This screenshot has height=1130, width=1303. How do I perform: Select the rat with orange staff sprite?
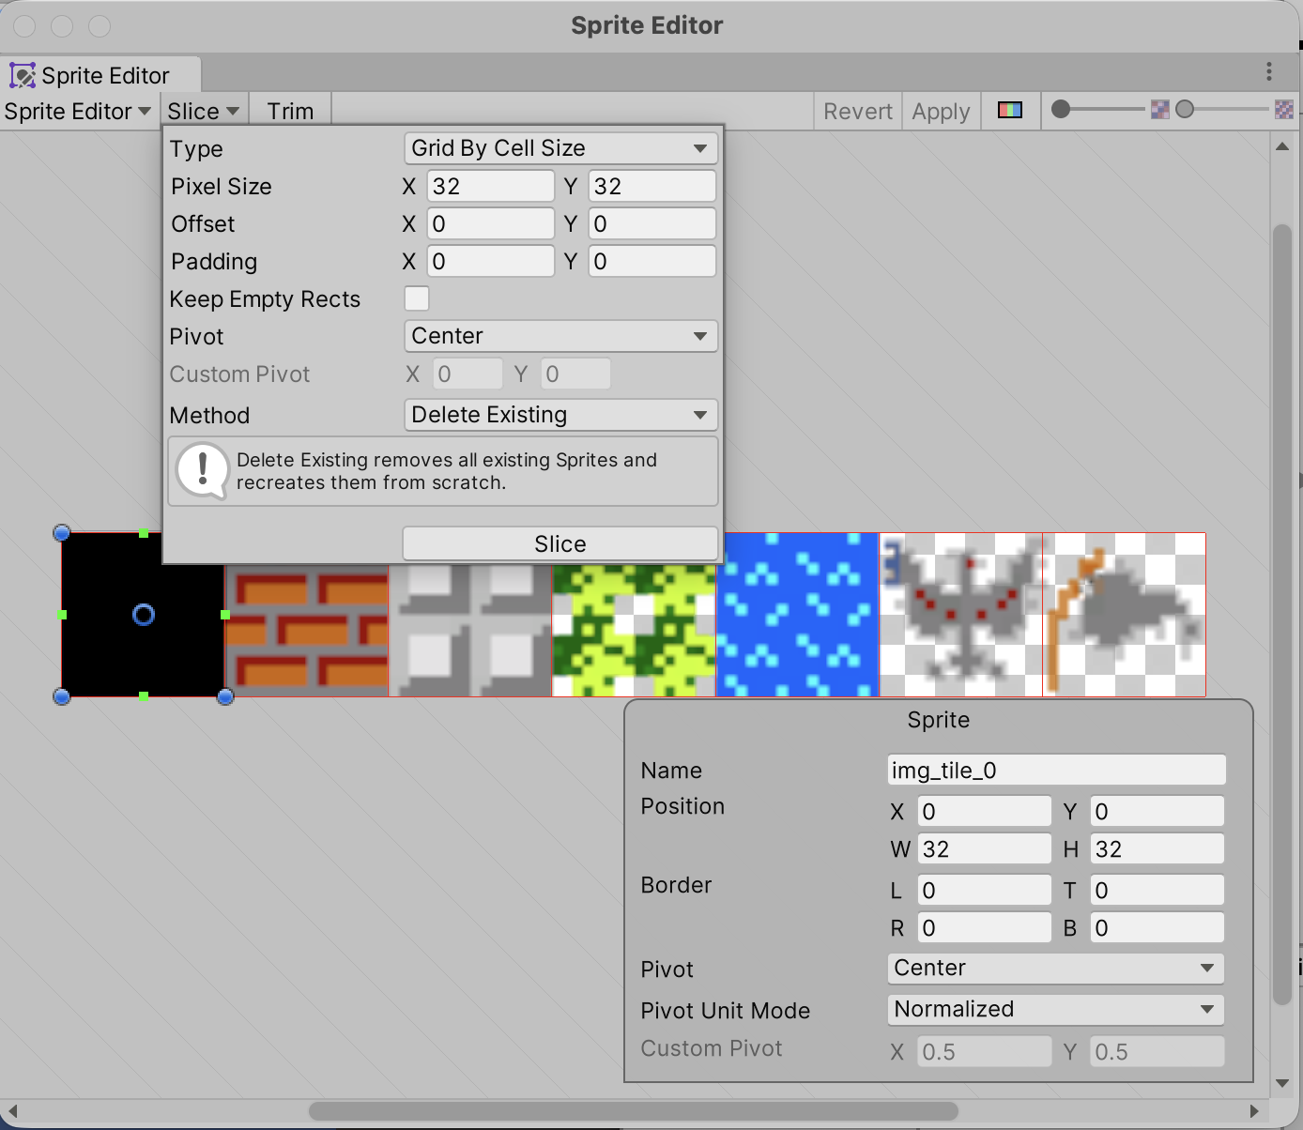[x=1124, y=615]
